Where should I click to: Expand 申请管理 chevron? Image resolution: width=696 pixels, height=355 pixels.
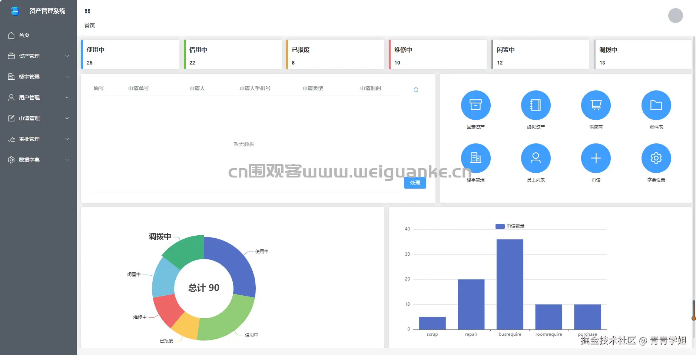[67, 118]
